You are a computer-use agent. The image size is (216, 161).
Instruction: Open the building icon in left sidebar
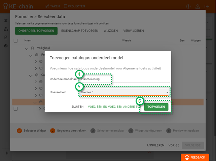[x=6, y=21]
